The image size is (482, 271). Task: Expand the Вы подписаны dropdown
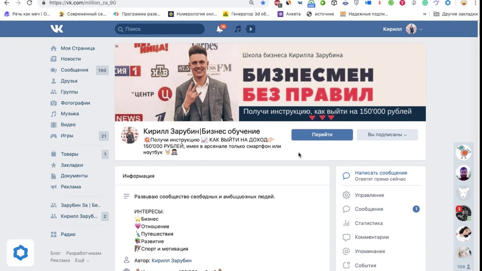point(387,135)
